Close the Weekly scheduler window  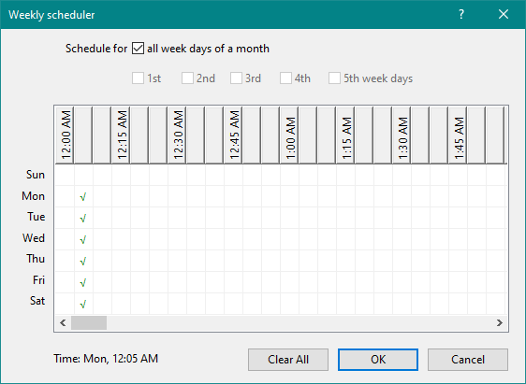504,14
